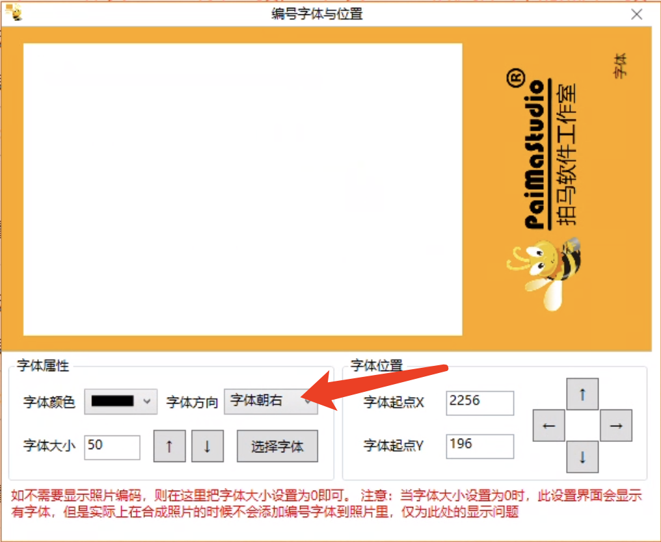The image size is (661, 542).
Task: Nudge font position left with ← button
Action: click(x=548, y=426)
